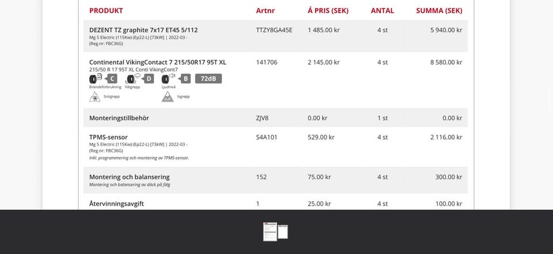Click the B noise class badge
The image size is (553, 254).
185,79
